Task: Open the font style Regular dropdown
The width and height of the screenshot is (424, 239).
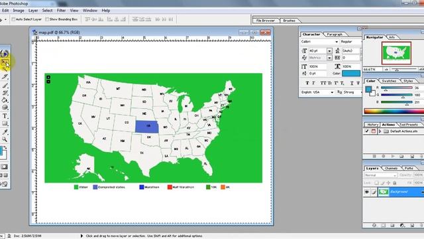Action: click(351, 42)
